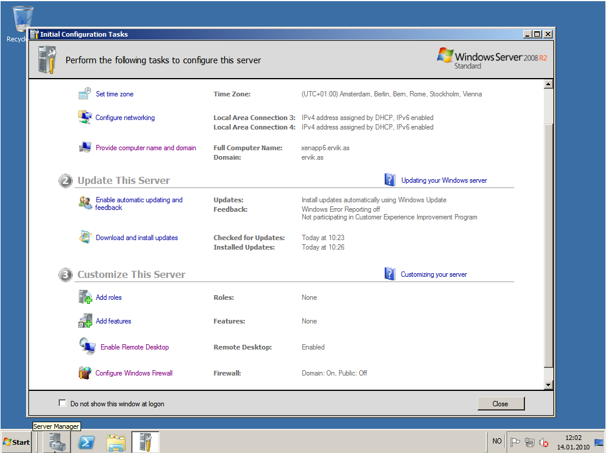
Task: Click the Enable Remote Desktop link
Action: (134, 347)
